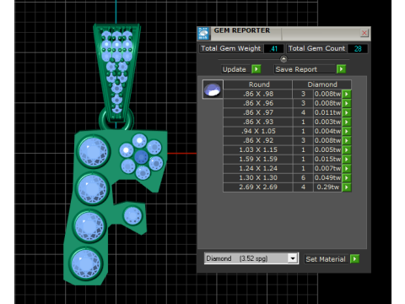Screen dimensions: 405x304
Task: Select the 2.69 X 2.69 size cell
Action: click(258, 187)
